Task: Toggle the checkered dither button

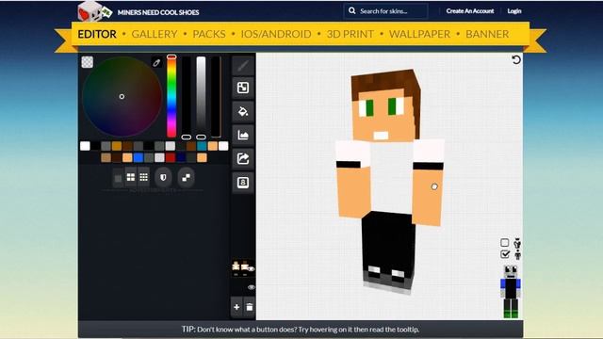Action: [187, 178]
